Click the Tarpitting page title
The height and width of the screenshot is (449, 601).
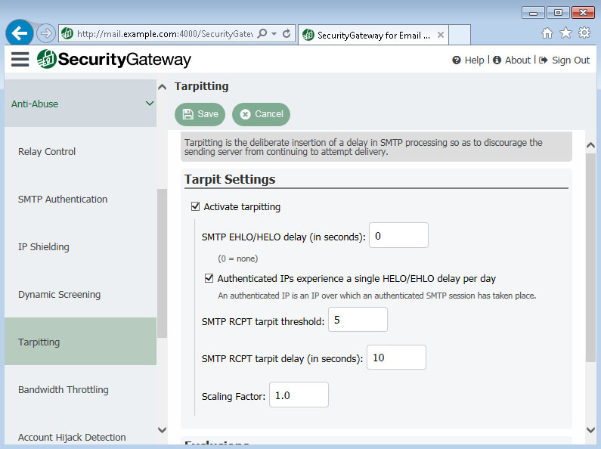point(202,86)
